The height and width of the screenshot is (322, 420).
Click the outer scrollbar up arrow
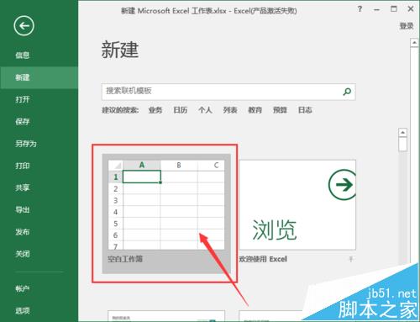pos(414,43)
